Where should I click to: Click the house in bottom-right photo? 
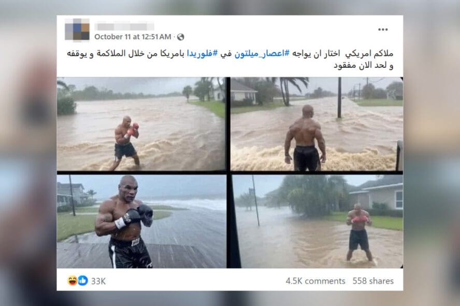coord(378,195)
